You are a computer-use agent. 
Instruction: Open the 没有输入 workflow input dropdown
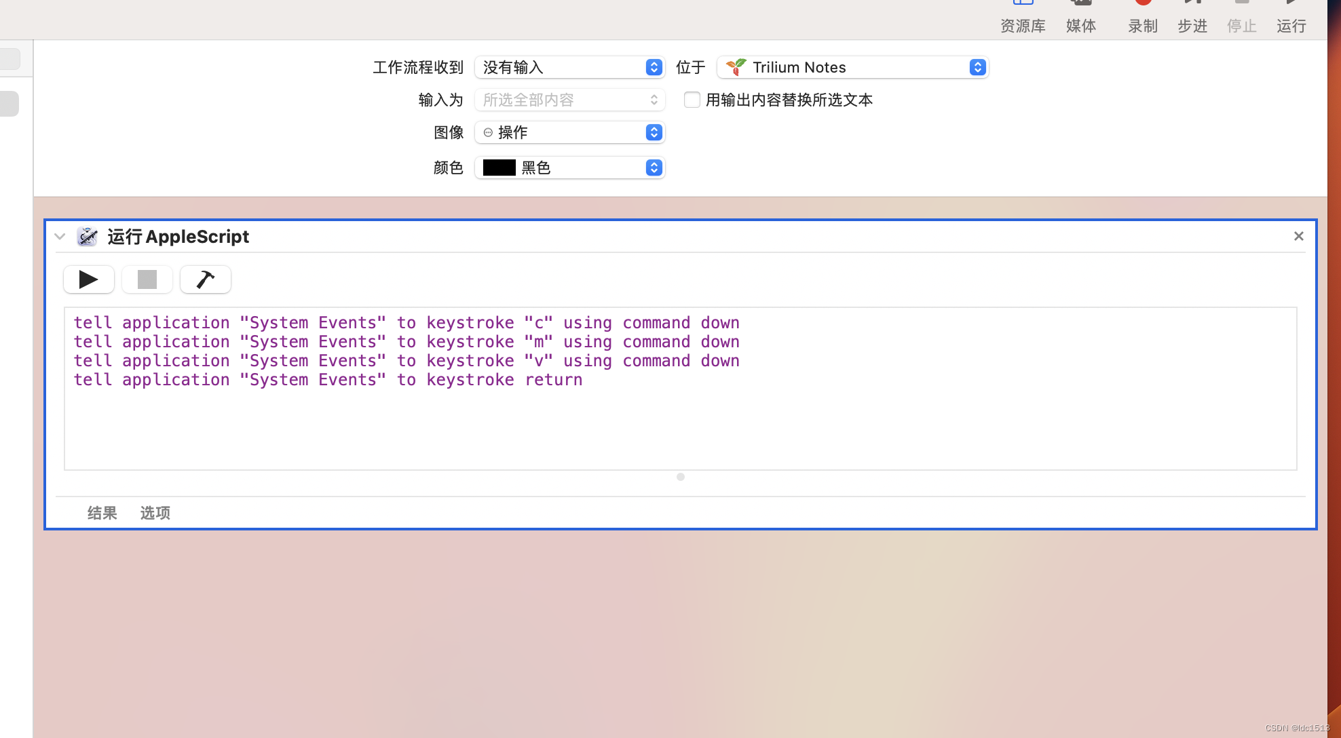[x=569, y=67]
